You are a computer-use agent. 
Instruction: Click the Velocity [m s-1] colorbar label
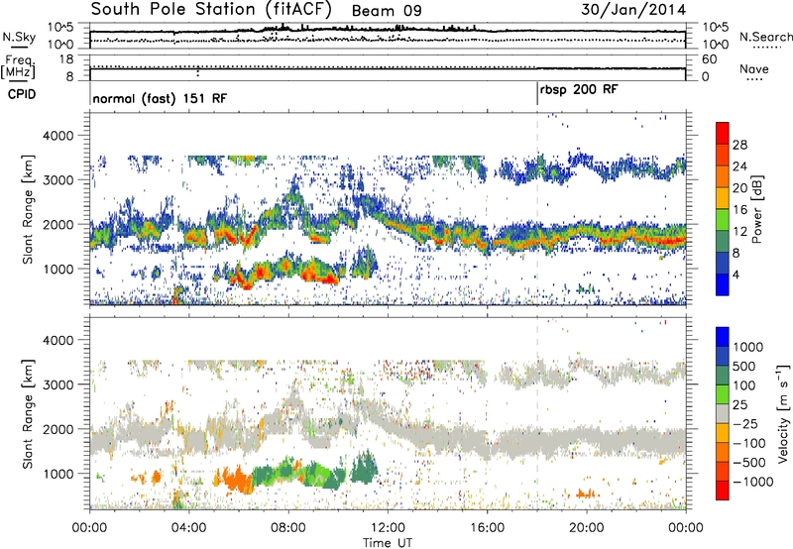click(x=783, y=413)
